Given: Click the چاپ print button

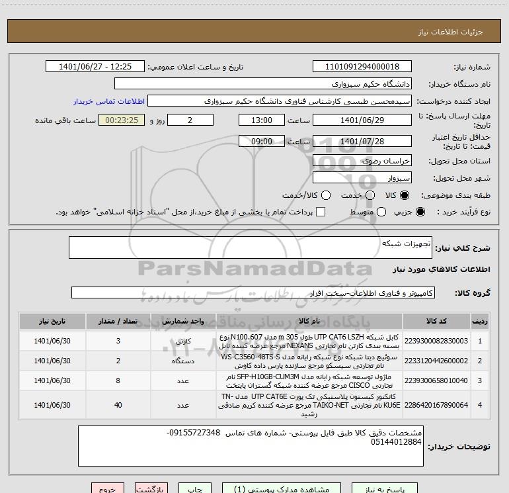Looking at the screenshot, I should (195, 488).
